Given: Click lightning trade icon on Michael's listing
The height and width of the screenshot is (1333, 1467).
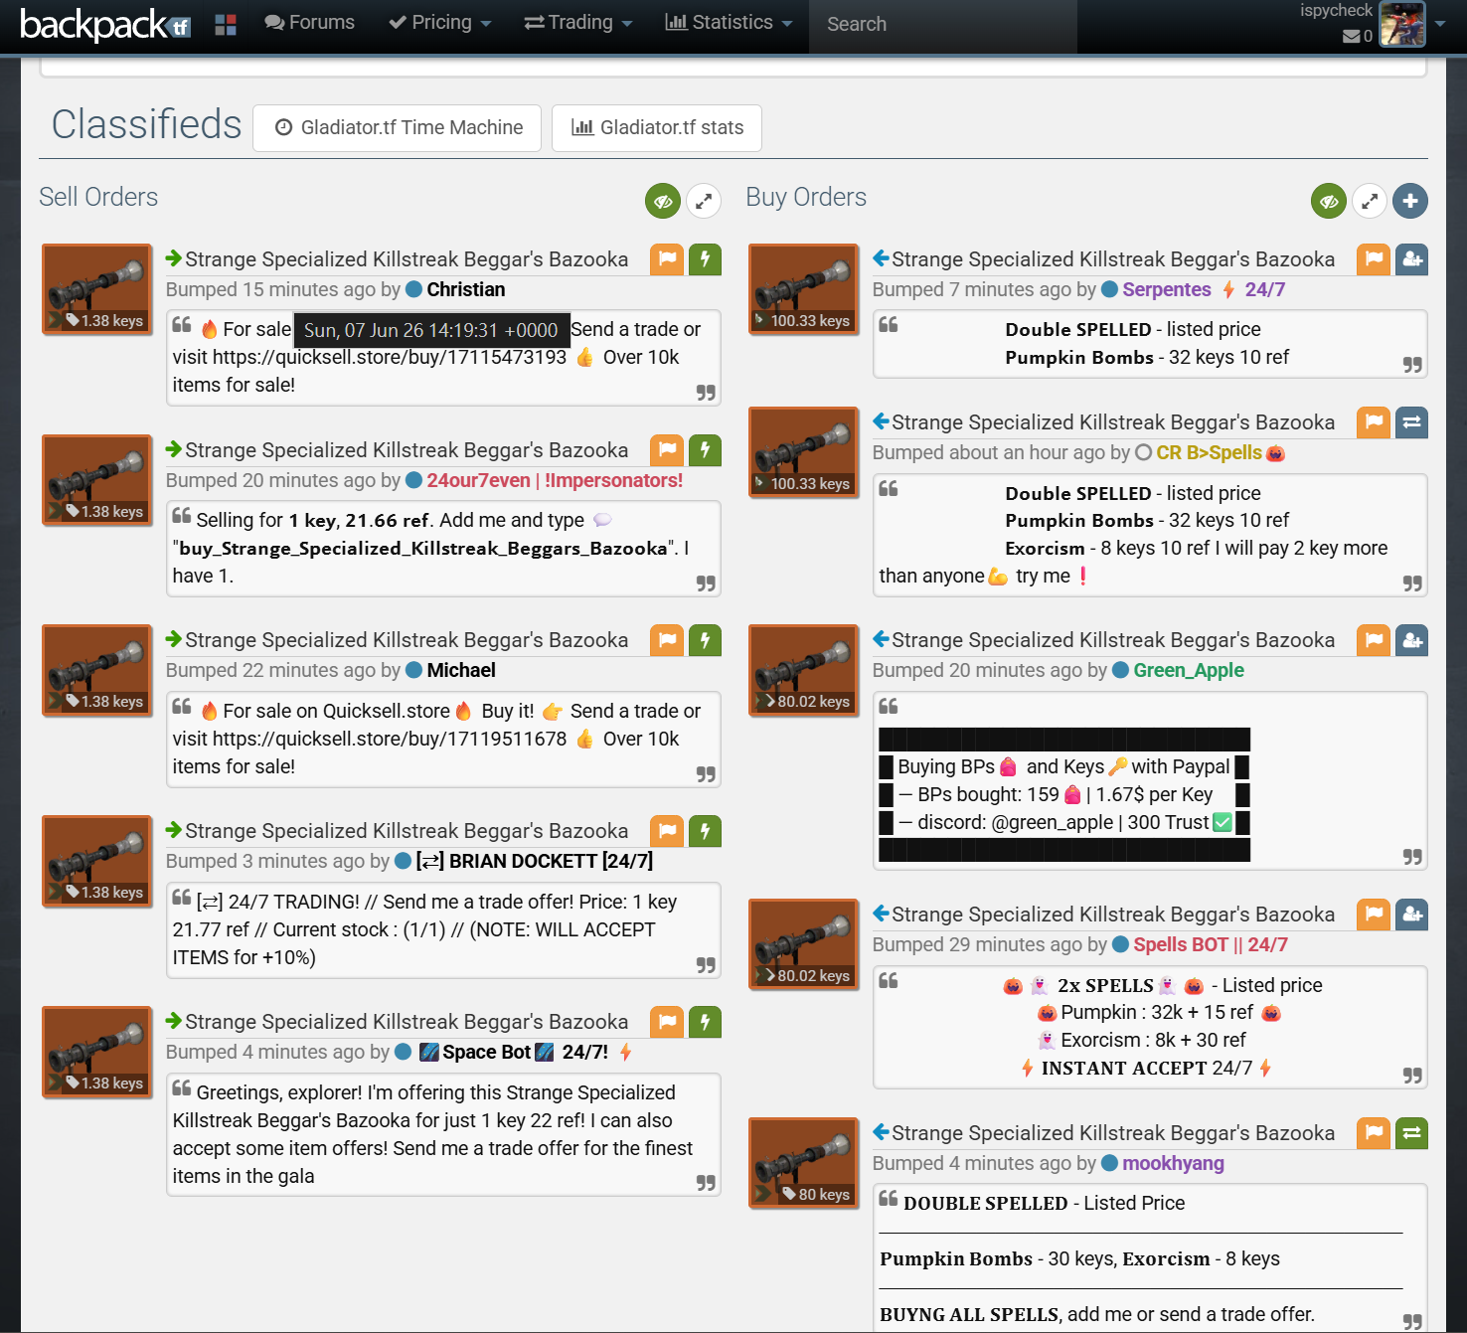Looking at the screenshot, I should 705,640.
